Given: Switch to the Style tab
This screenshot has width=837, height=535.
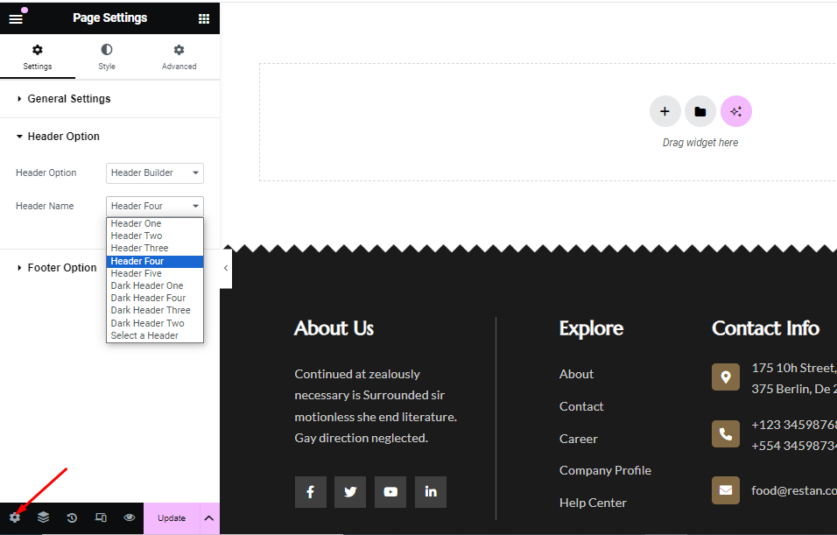Looking at the screenshot, I should (x=107, y=57).
